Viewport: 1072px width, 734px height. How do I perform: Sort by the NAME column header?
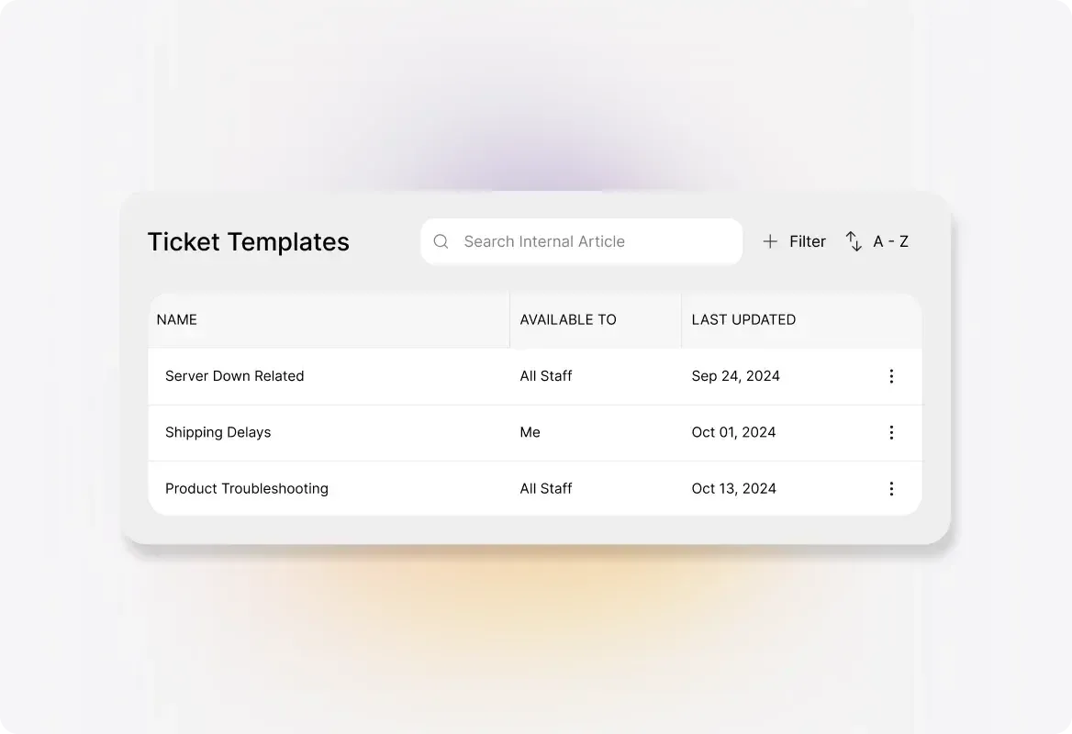coord(176,320)
